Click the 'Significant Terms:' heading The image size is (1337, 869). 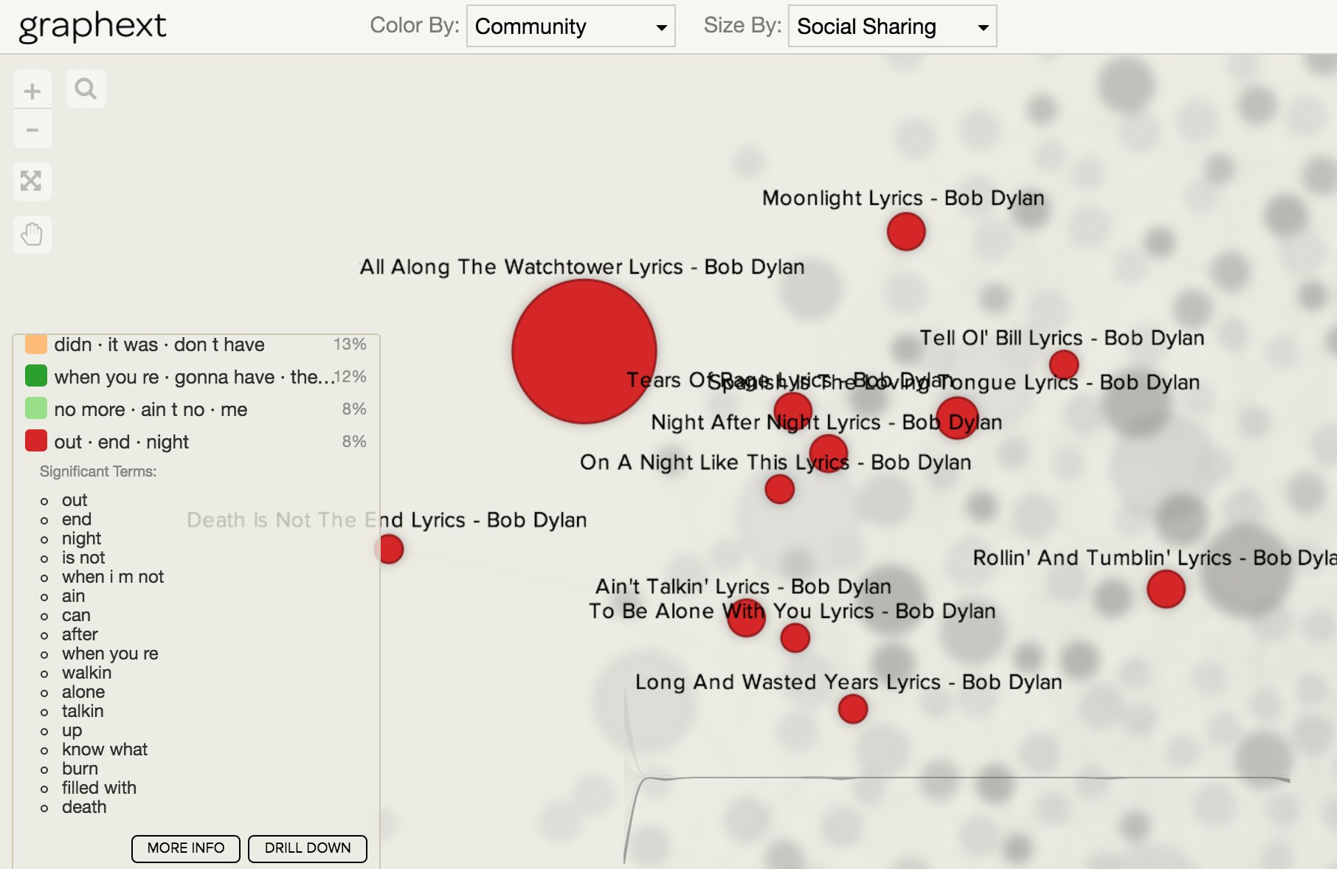pos(98,471)
